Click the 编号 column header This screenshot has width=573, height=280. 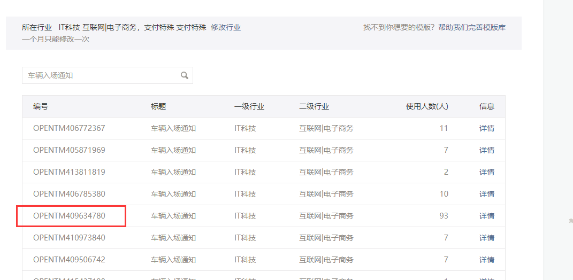(x=41, y=106)
